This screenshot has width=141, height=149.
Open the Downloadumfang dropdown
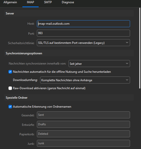tap(85, 80)
